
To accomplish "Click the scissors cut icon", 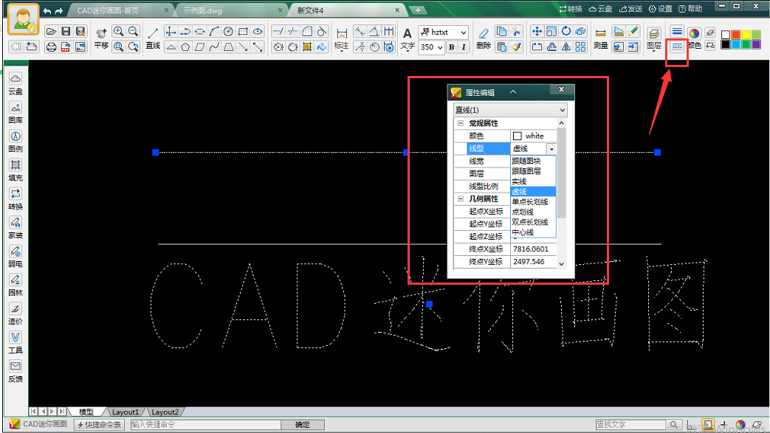I will (x=516, y=32).
